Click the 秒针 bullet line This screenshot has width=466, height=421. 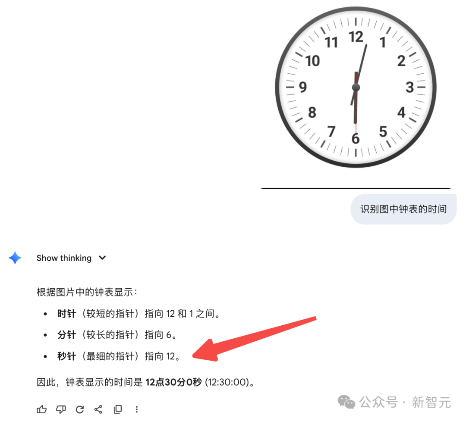pos(119,356)
